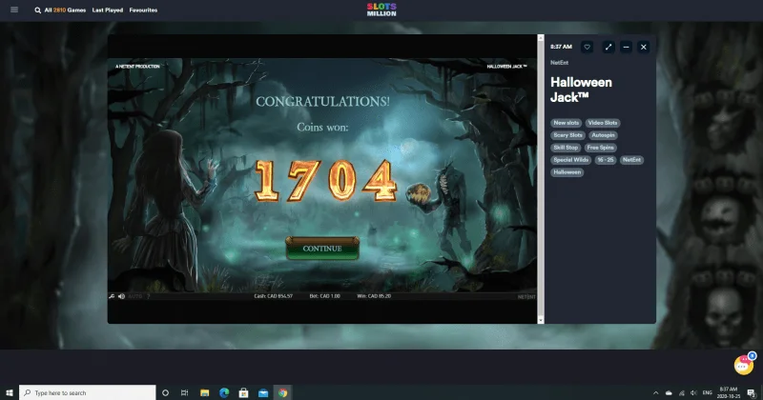Expand game to fullscreen with arrows icon
Viewport: 763px width, 400px height.
pos(608,48)
